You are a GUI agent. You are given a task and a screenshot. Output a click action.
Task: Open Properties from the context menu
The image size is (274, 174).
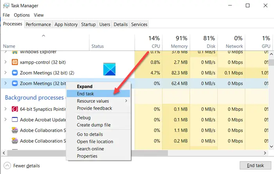click(98, 156)
